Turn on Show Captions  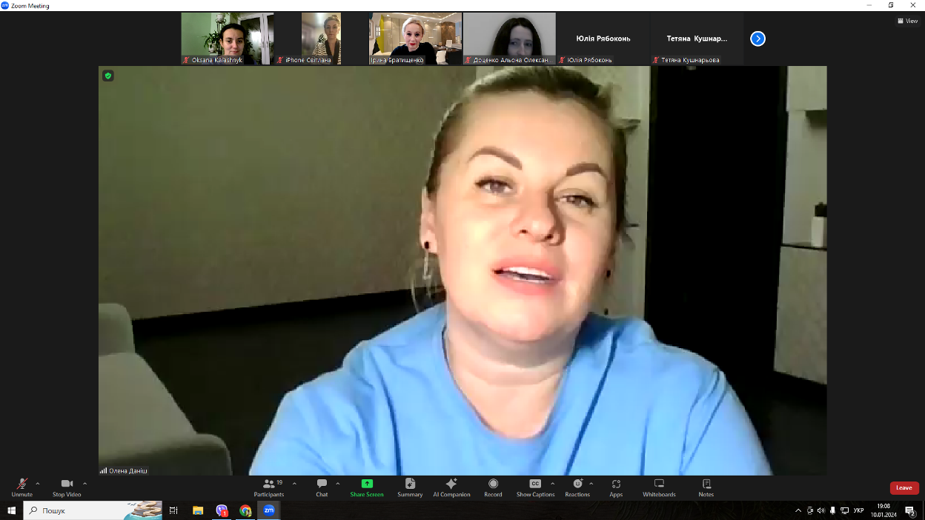535,487
